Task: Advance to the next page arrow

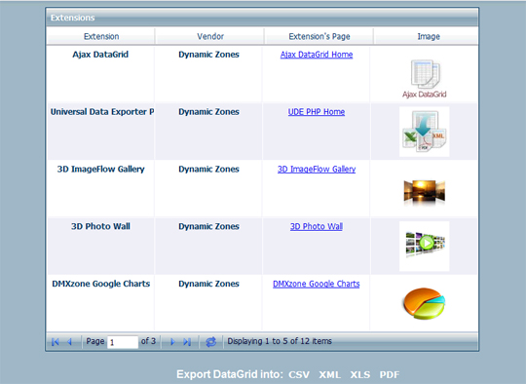Action: click(172, 342)
